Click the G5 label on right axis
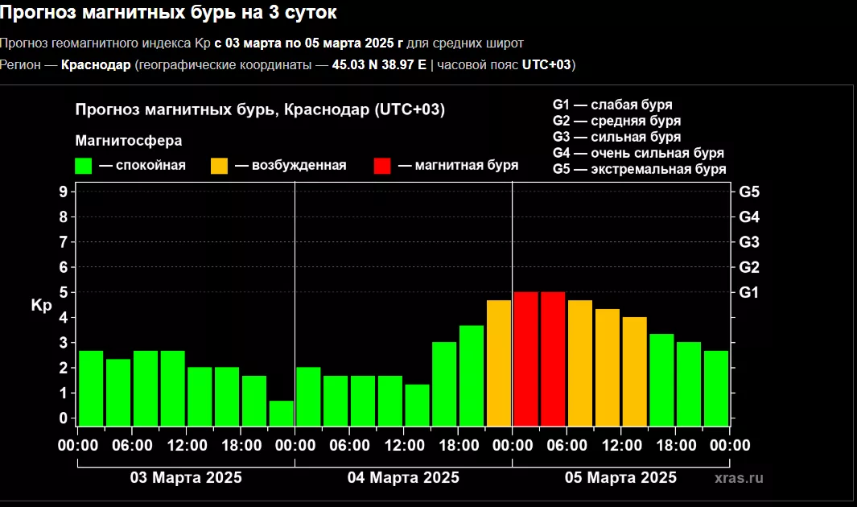Viewport: 857px width, 507px height. click(x=749, y=192)
